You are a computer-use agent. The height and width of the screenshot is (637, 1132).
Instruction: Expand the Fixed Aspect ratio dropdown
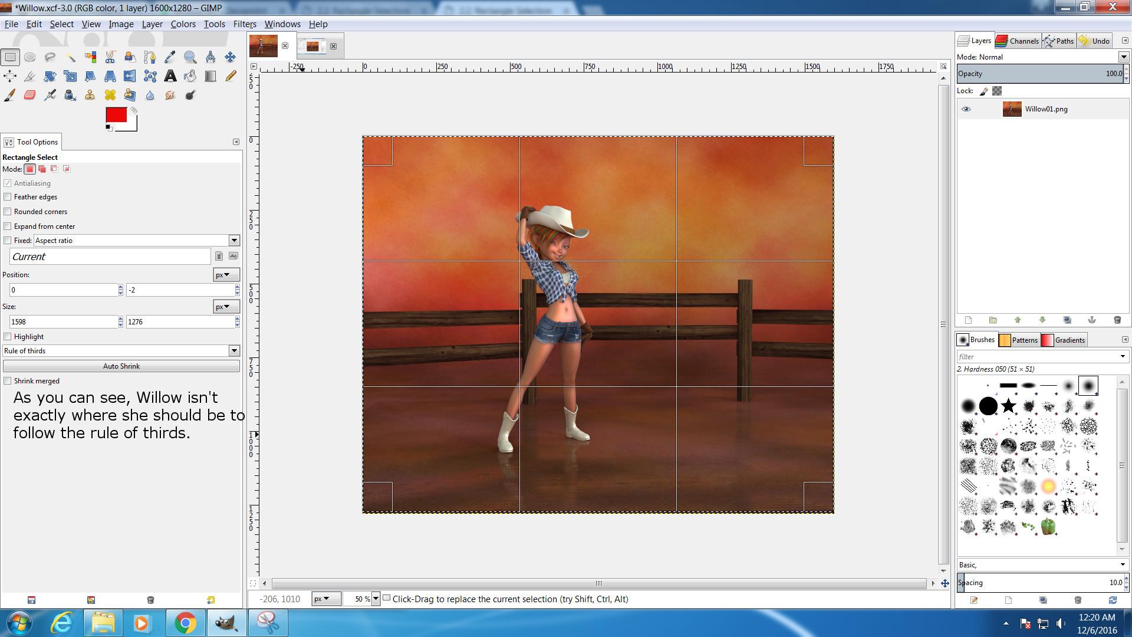(234, 241)
